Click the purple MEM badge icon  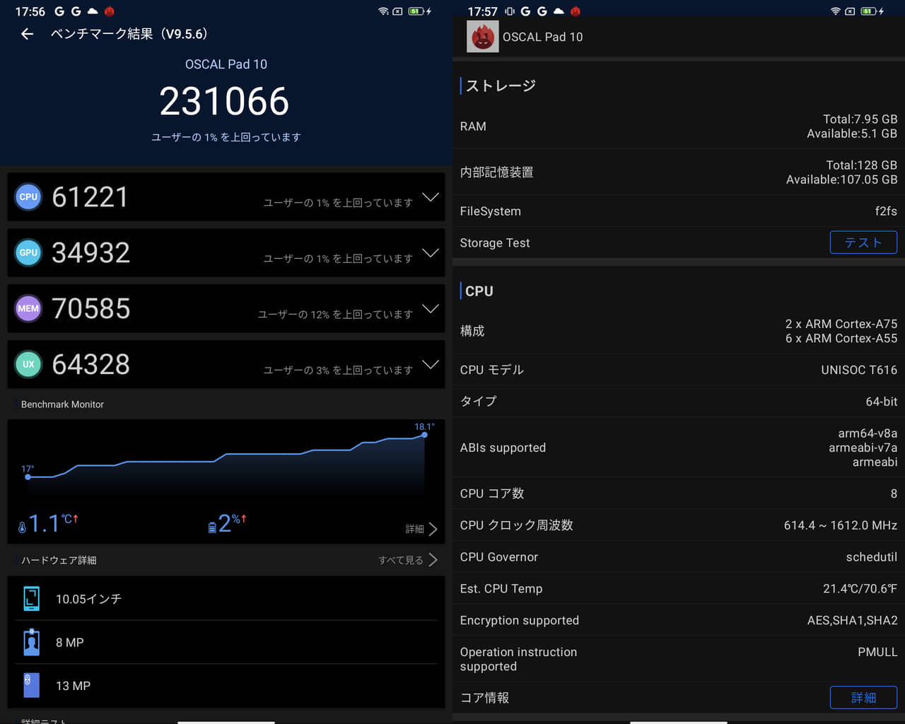coord(28,308)
